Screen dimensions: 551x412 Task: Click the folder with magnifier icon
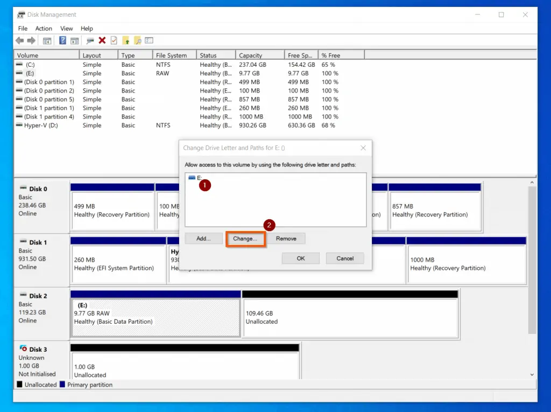coord(138,41)
